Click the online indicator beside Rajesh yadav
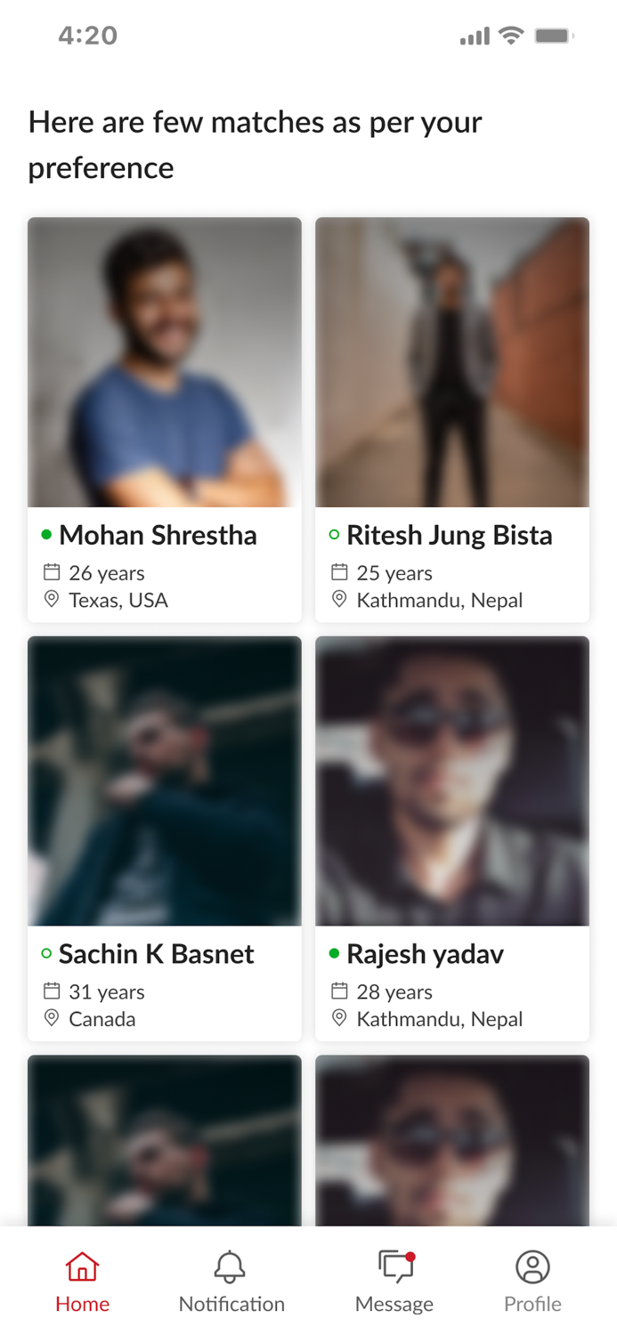 [334, 954]
